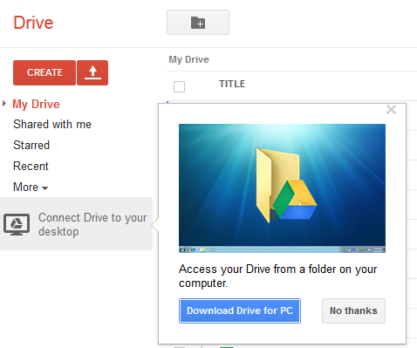Click the upload arrow button
The width and height of the screenshot is (417, 348).
(x=92, y=72)
